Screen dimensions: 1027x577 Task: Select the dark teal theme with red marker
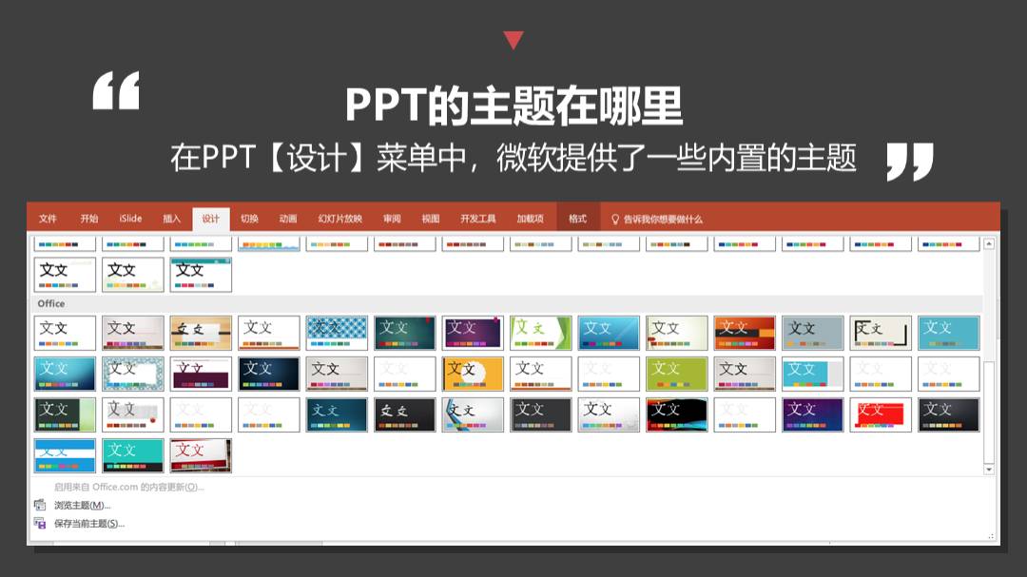point(405,333)
